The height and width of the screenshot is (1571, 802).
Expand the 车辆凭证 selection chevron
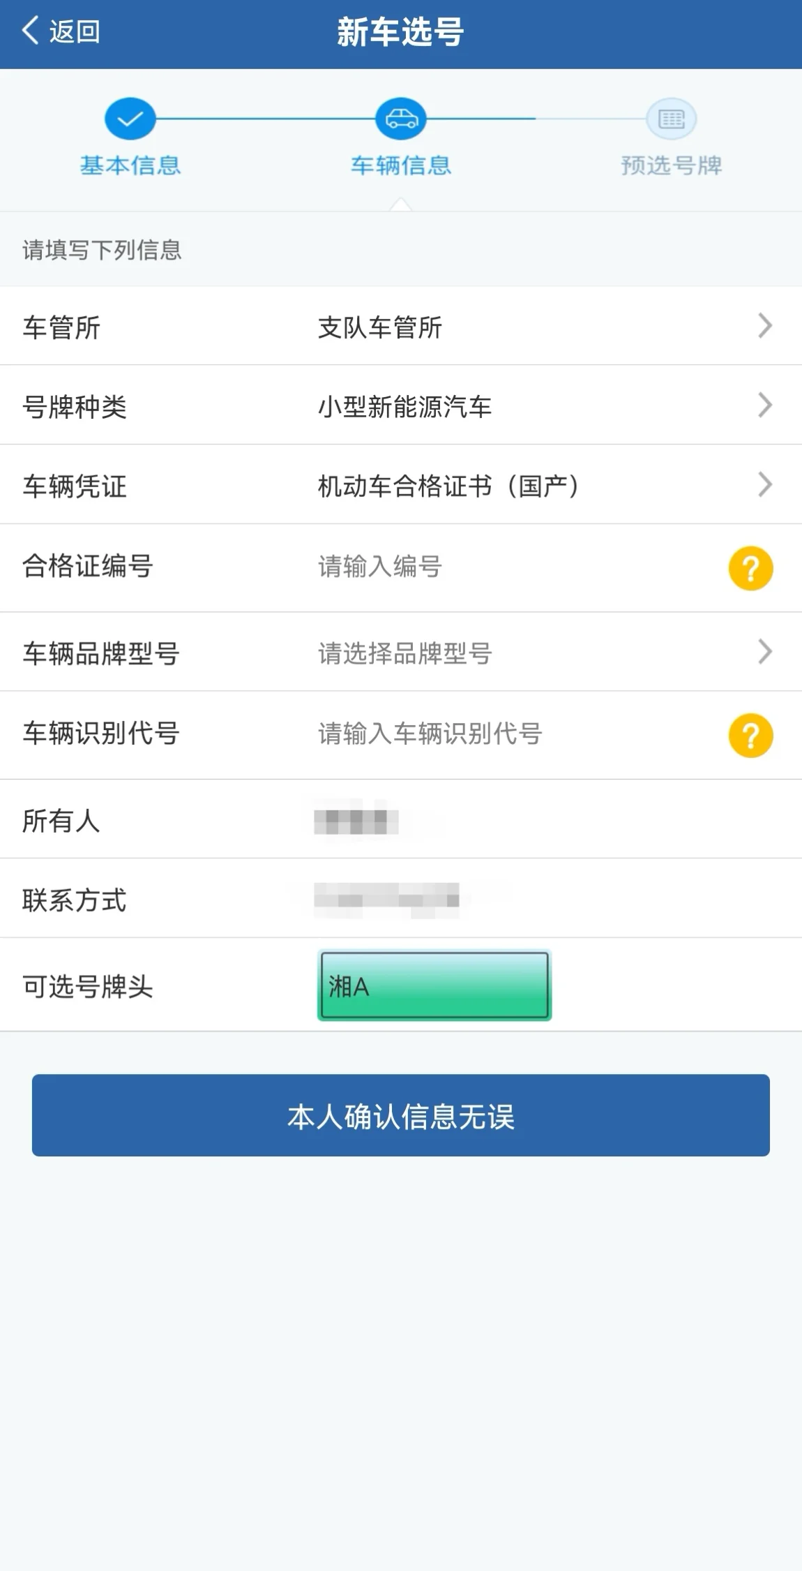pyautogui.click(x=765, y=484)
